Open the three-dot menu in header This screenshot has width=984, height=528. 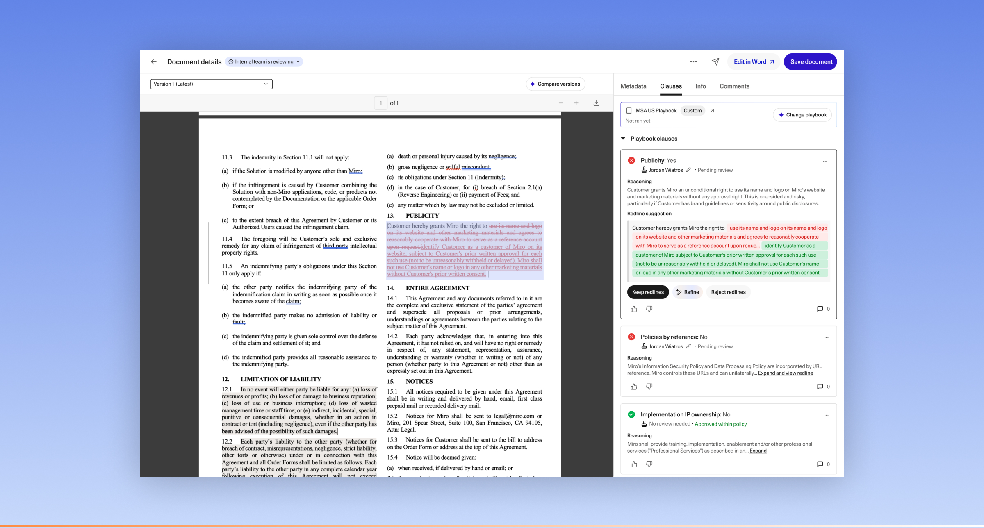693,61
